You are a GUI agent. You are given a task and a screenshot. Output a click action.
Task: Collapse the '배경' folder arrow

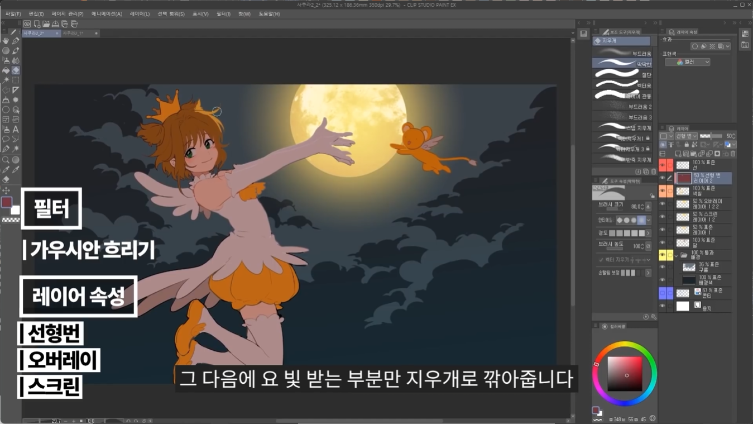point(676,256)
